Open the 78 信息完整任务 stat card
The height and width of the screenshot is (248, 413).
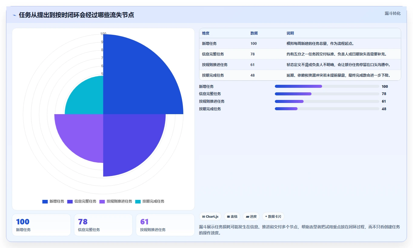tap(103, 225)
